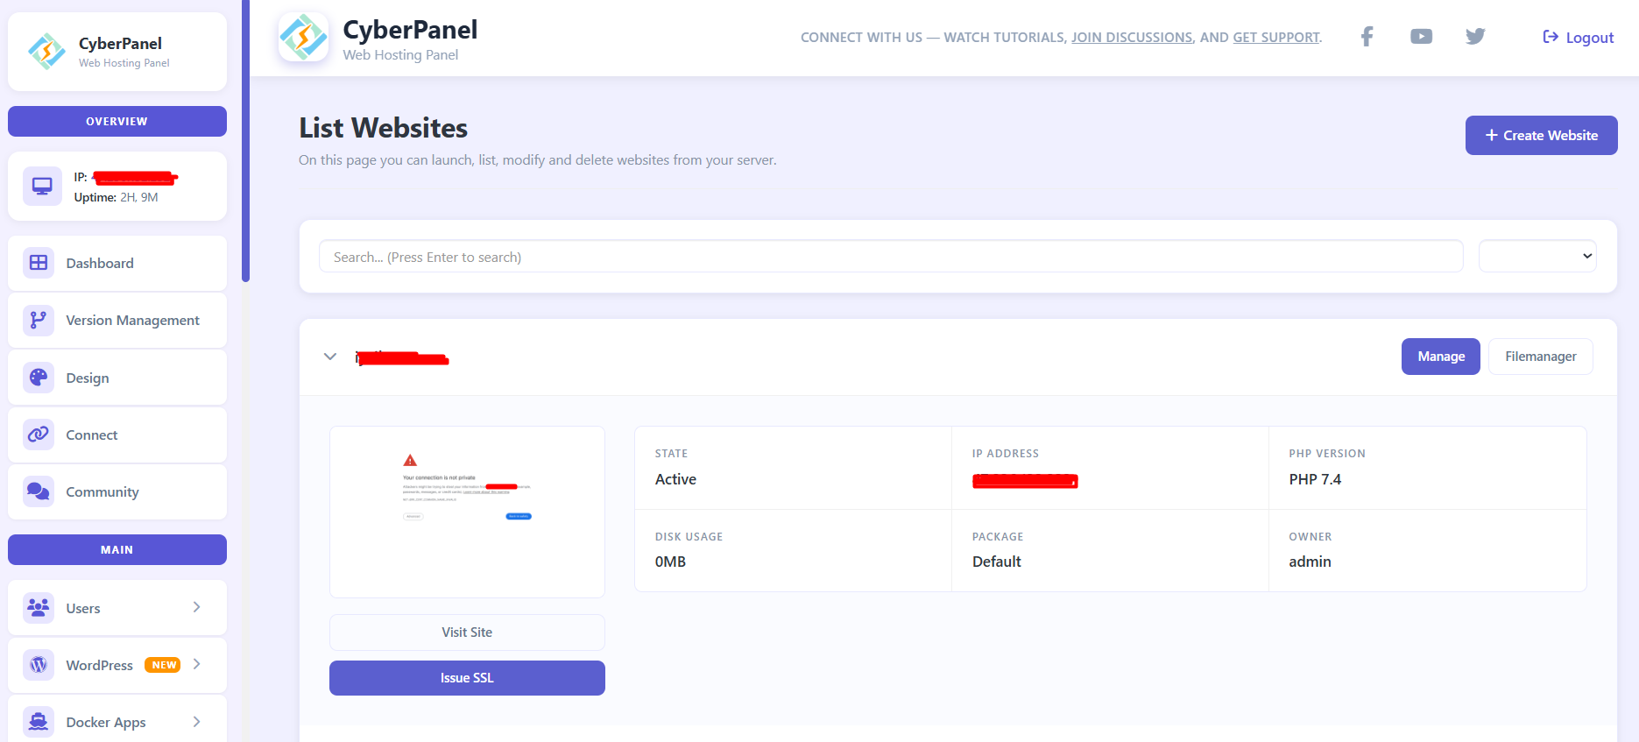Click the CyberPanel header logo icon
Screen dimensions: 1639x742
[303, 37]
